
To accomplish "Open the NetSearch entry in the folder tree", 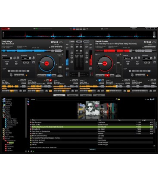I will 7,103.
